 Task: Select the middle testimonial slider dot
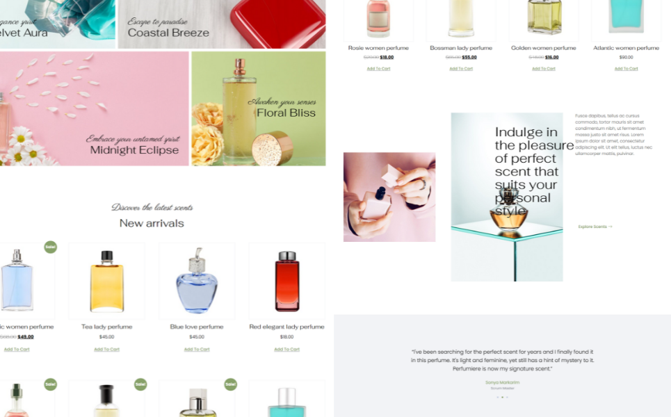pos(503,398)
